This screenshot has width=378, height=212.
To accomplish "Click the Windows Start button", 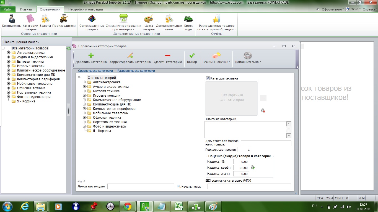I will coord(7,206).
